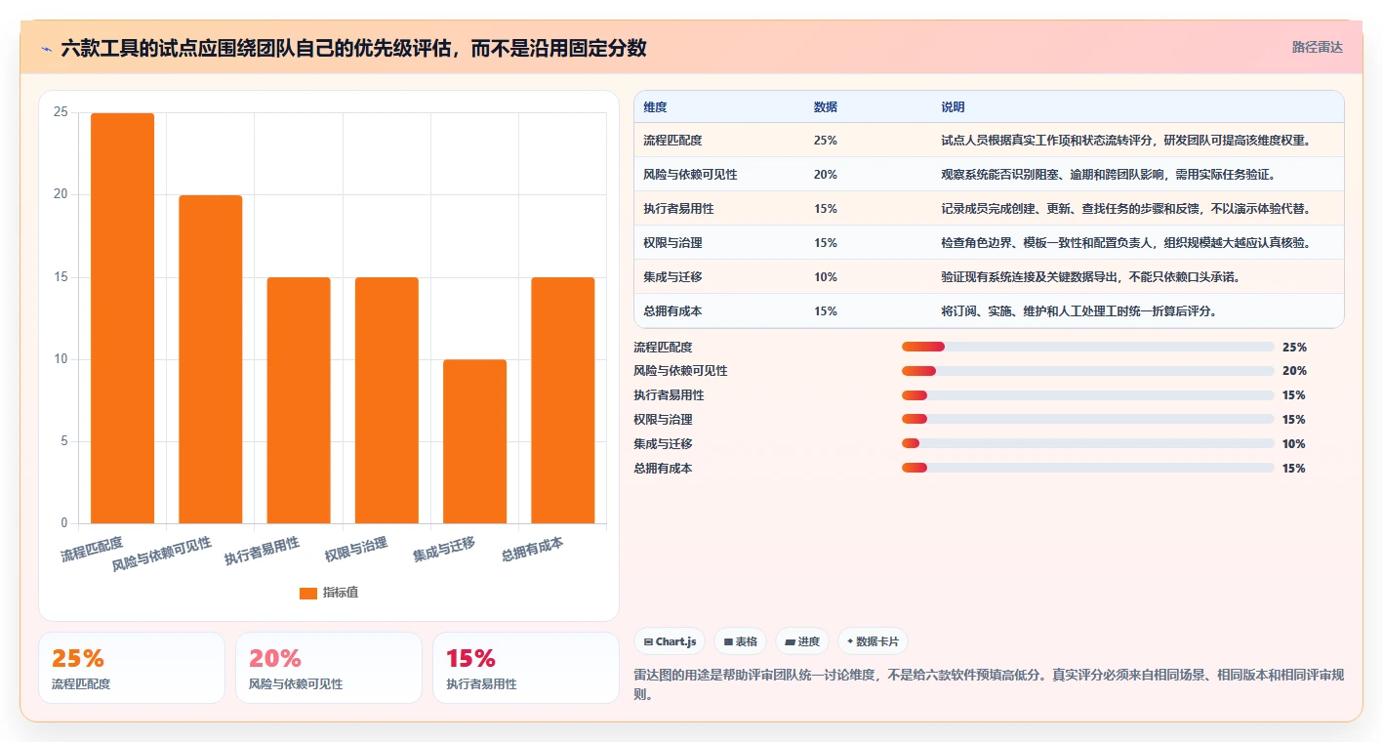
Task: Click the lightning icon before the title
Action: click(46, 48)
